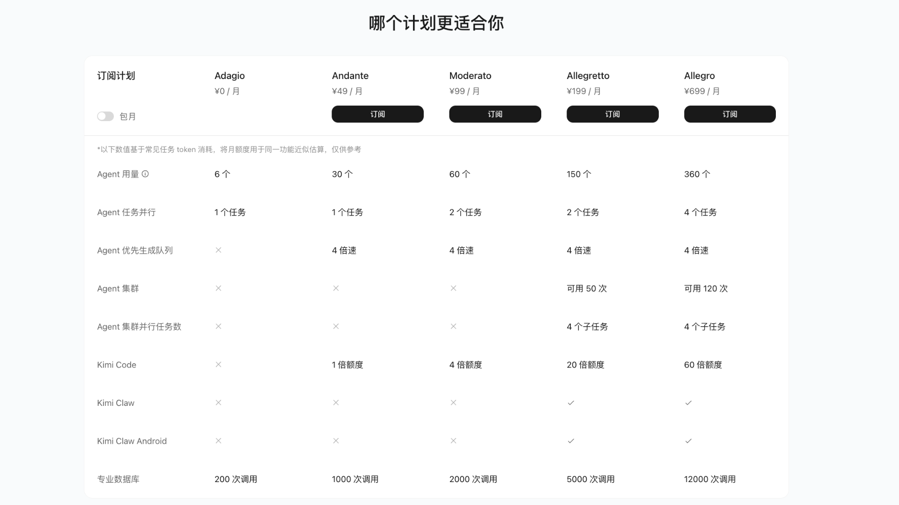Viewport: 899px width, 505px height.
Task: Click the token consumption disclaimer text
Action: point(229,150)
